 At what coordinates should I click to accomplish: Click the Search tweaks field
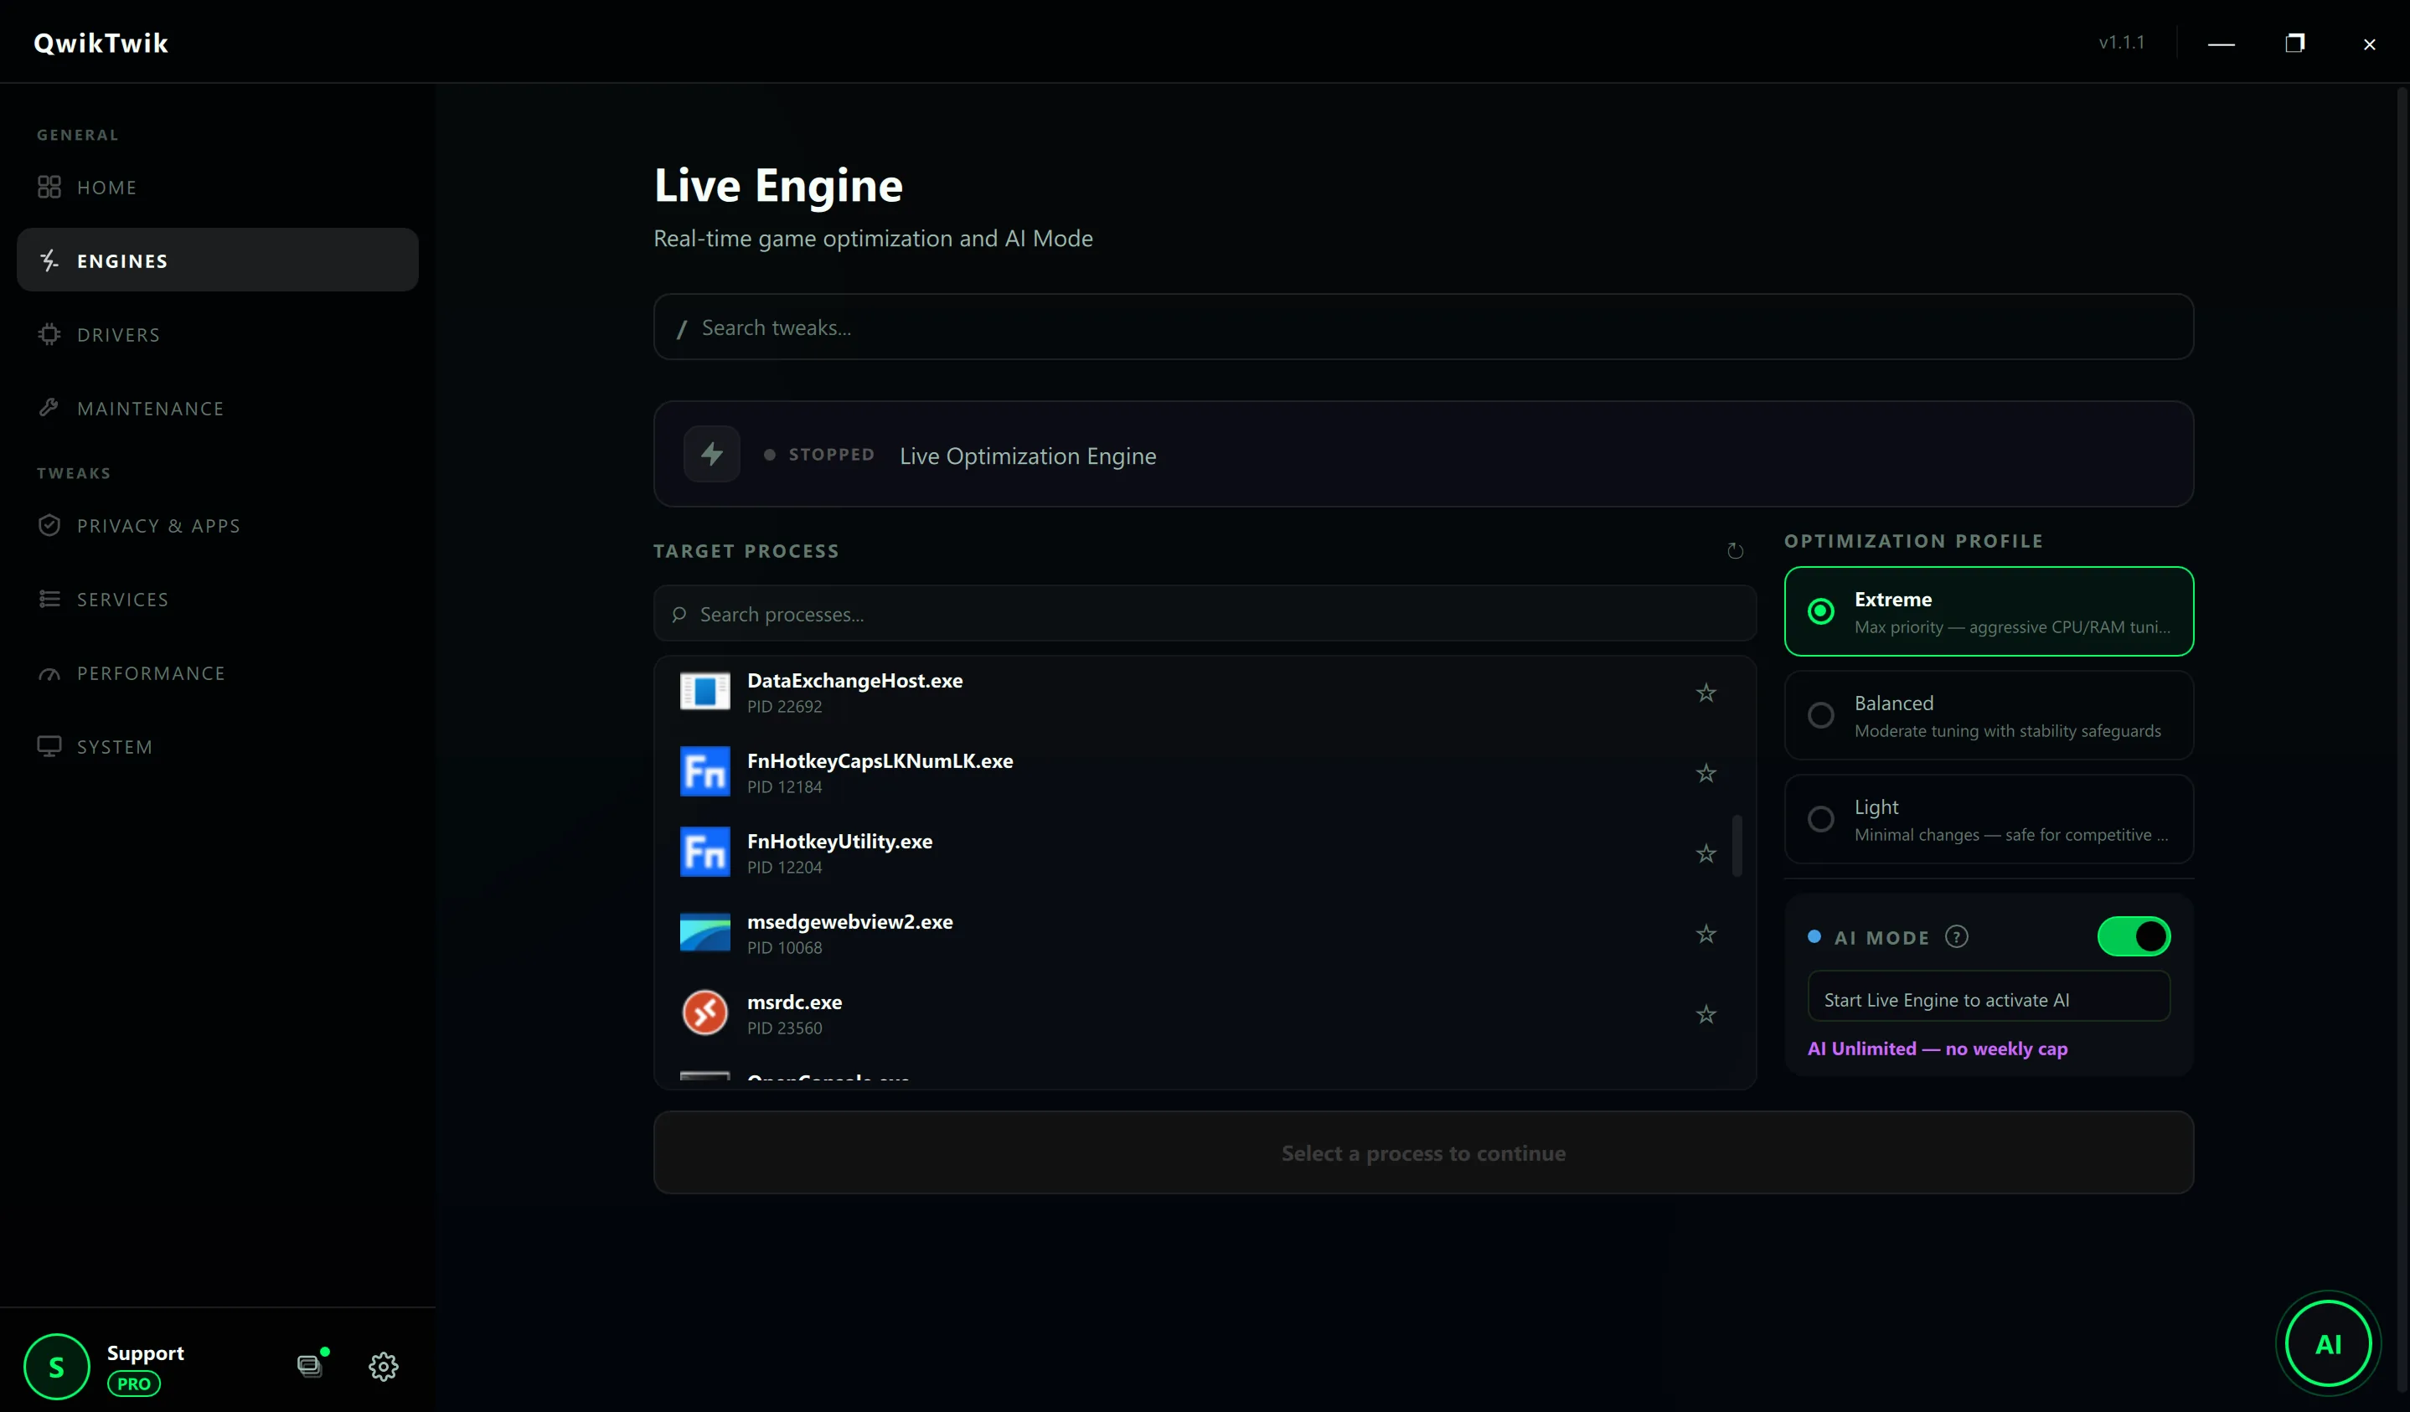click(1423, 327)
